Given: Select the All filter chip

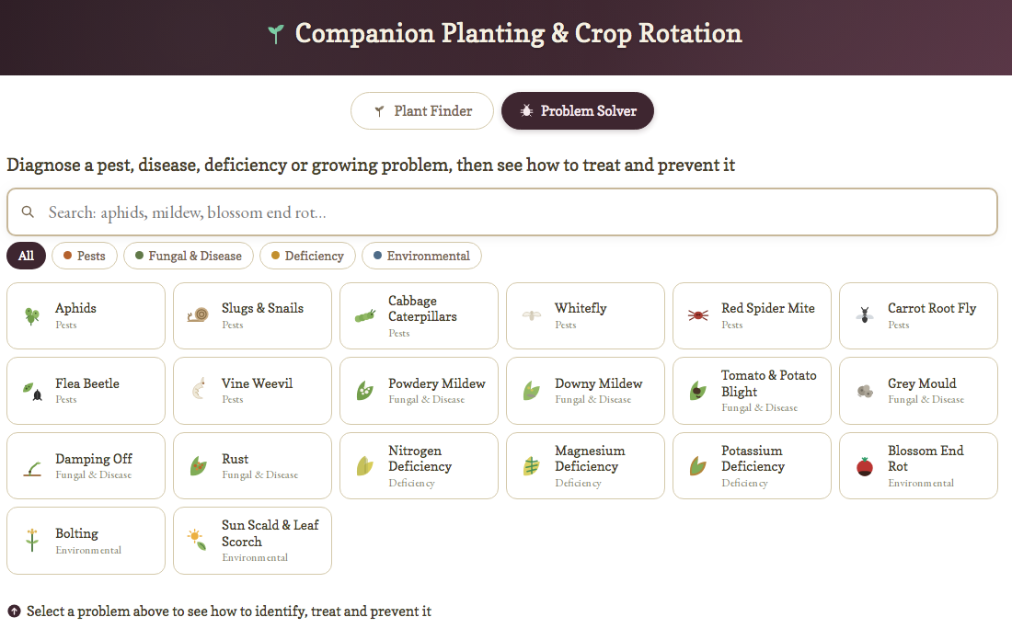Looking at the screenshot, I should tap(26, 256).
